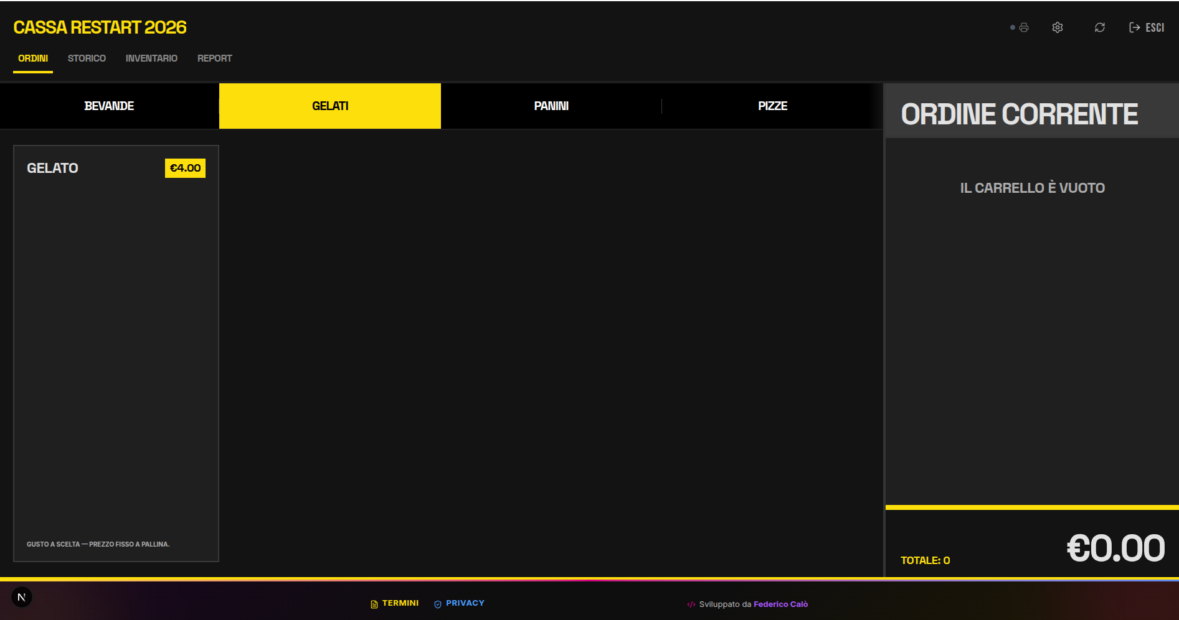1179x620 pixels.
Task: Log out using the ESCI button
Action: tap(1147, 27)
